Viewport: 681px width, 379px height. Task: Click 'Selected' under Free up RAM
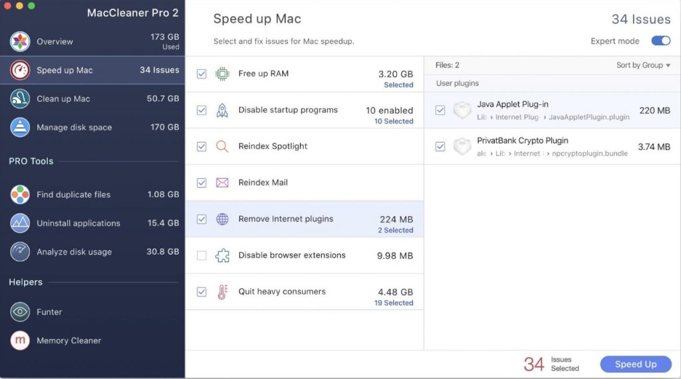tap(398, 85)
